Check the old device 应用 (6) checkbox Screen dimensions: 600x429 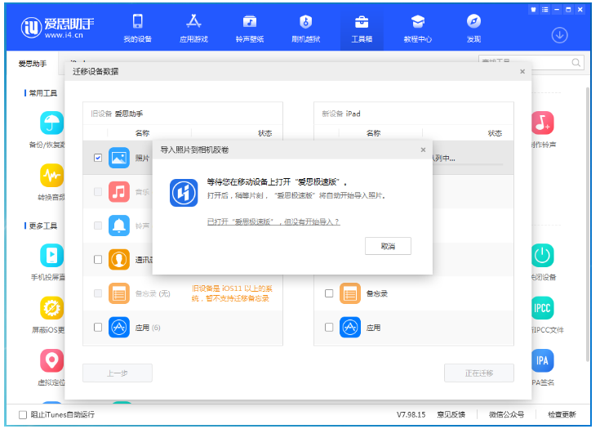(x=98, y=327)
